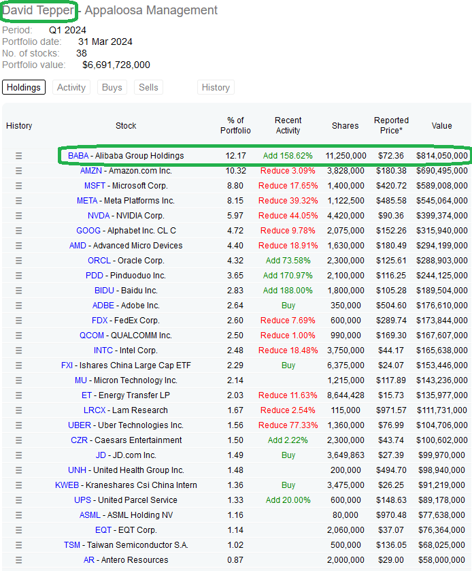Open history icon for Adobe Inc. row
The image size is (472, 571).
[19, 306]
